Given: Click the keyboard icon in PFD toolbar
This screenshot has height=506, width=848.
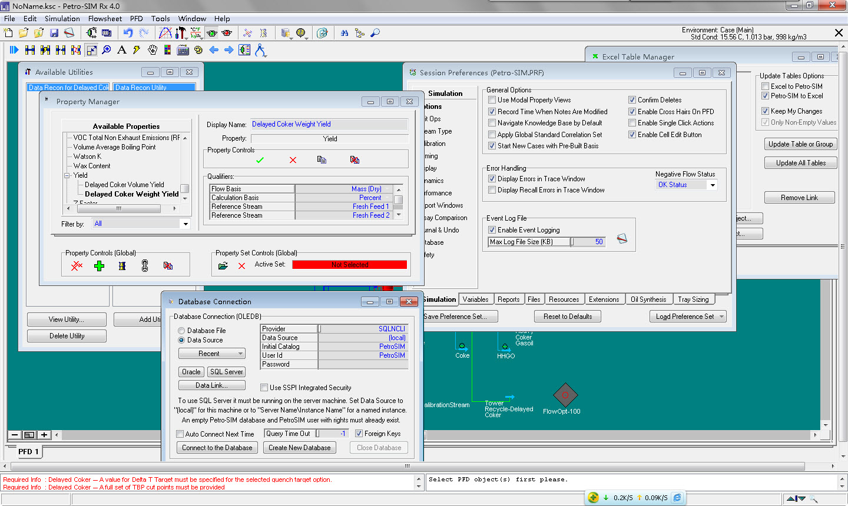Looking at the screenshot, I should click(x=183, y=50).
